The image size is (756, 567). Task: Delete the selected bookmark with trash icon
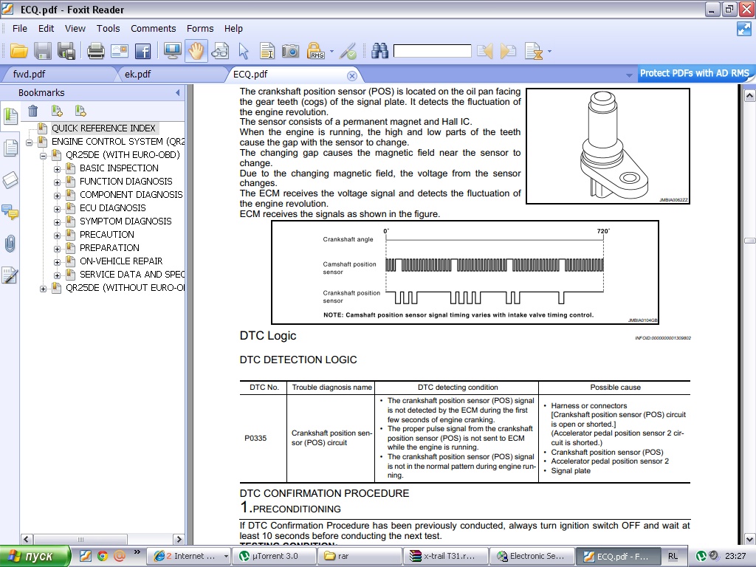point(32,111)
